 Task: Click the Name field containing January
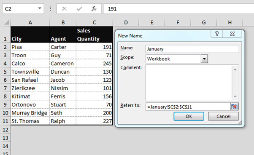192,49
